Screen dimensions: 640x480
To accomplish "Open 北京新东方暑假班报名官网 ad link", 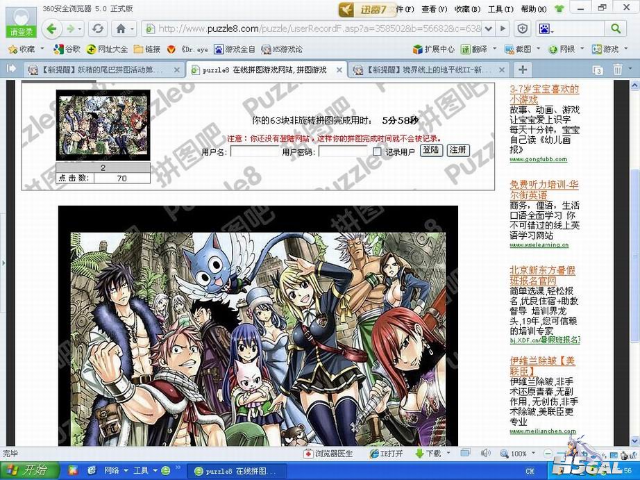I will (x=542, y=275).
